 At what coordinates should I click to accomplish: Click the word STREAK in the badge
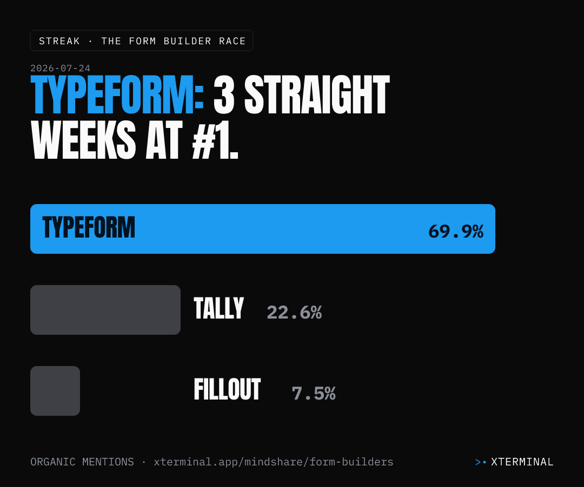point(59,41)
